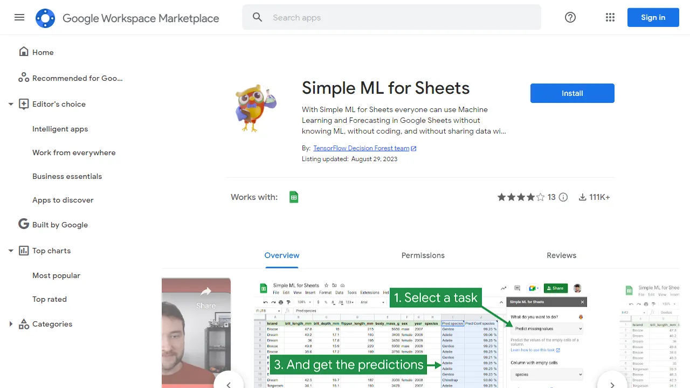Switch to the Permissions tab
This screenshot has width=690, height=388.
423,255
